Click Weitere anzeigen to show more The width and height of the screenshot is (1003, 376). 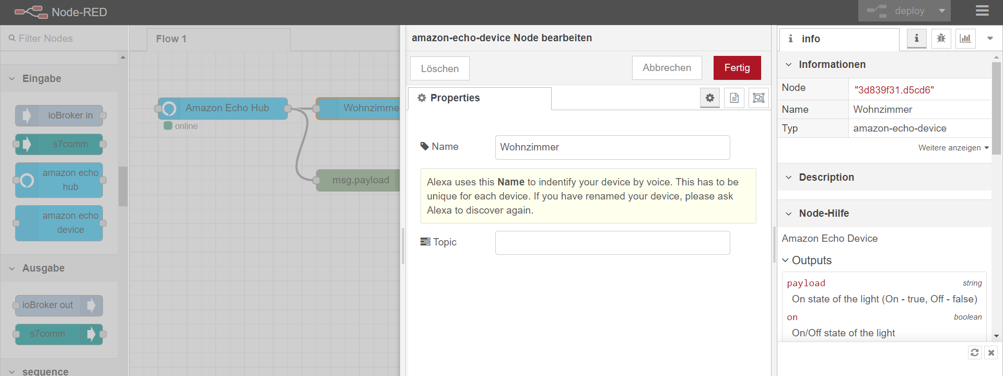point(953,148)
